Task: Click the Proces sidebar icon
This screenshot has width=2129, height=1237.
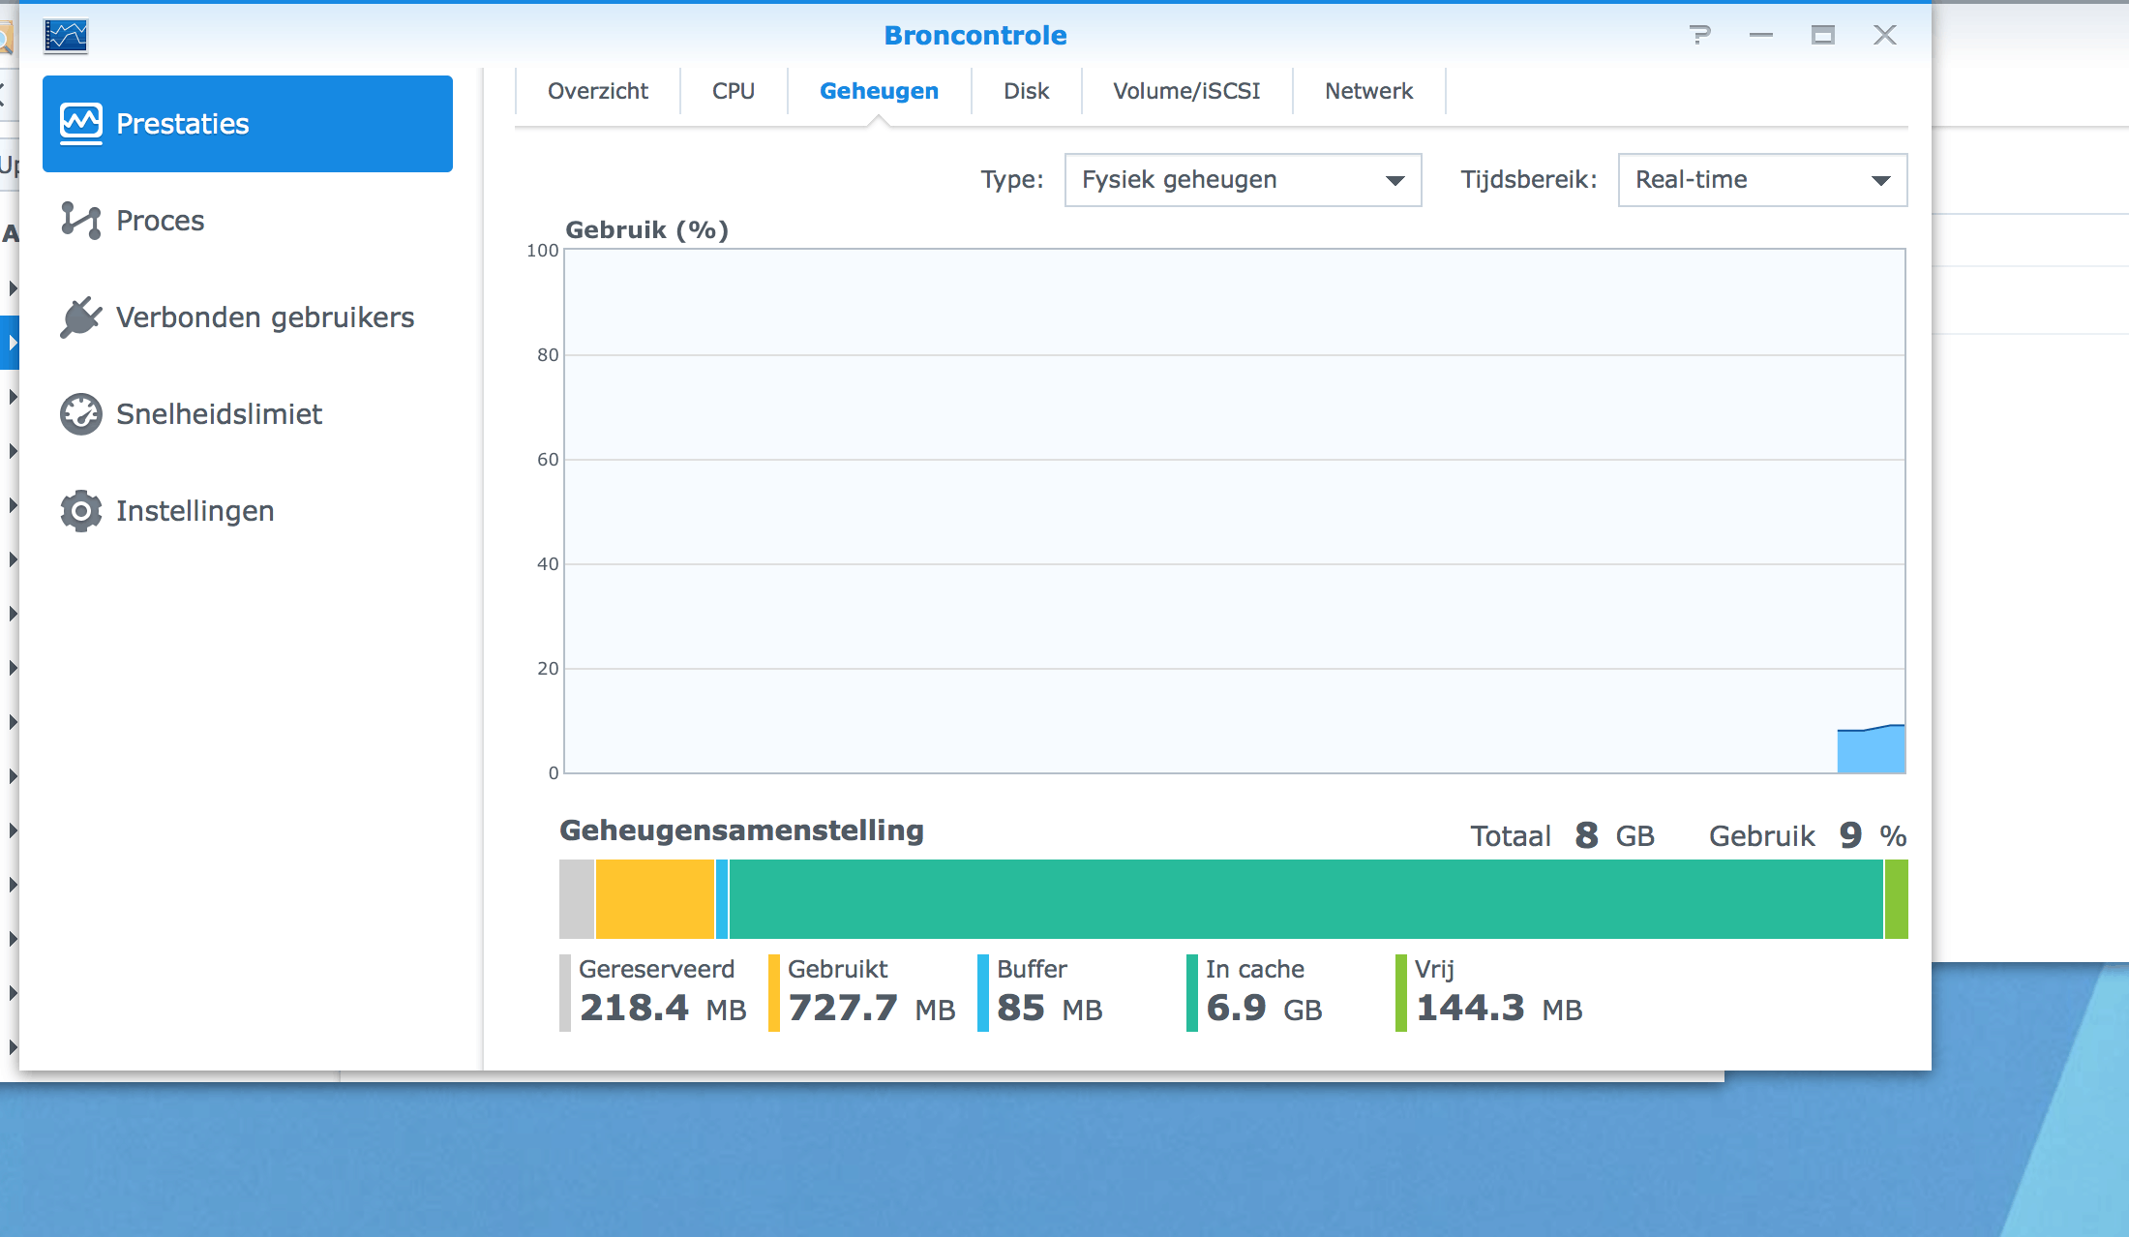Action: pyautogui.click(x=81, y=221)
